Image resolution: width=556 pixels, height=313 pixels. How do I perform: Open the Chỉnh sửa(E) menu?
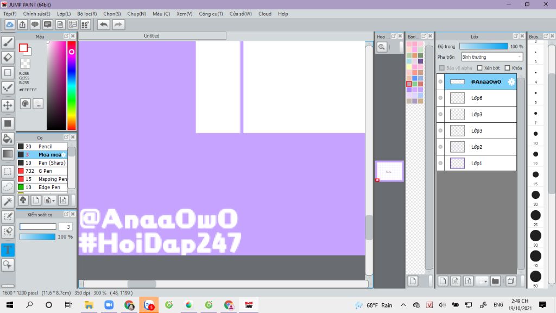click(x=36, y=14)
